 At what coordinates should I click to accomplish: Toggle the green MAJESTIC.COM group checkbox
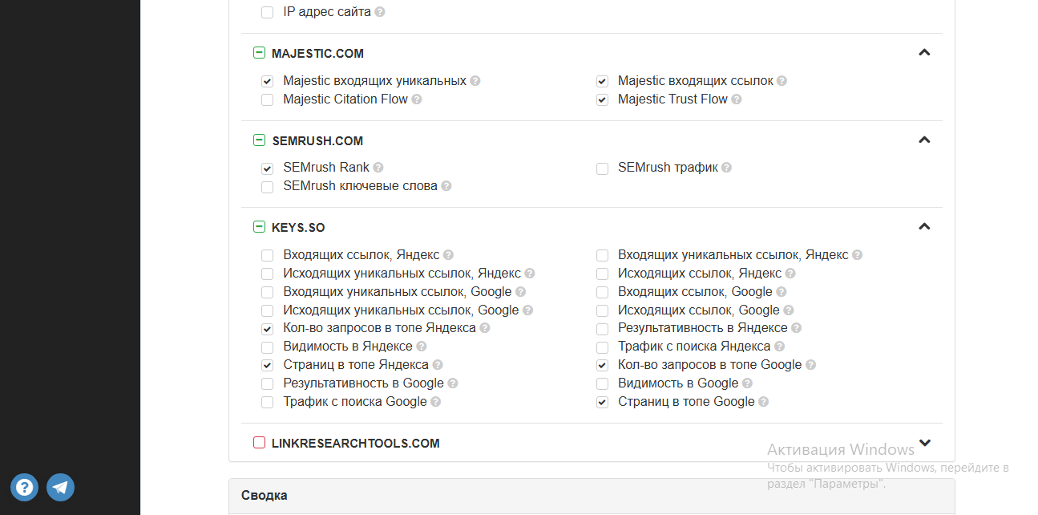pos(259,53)
